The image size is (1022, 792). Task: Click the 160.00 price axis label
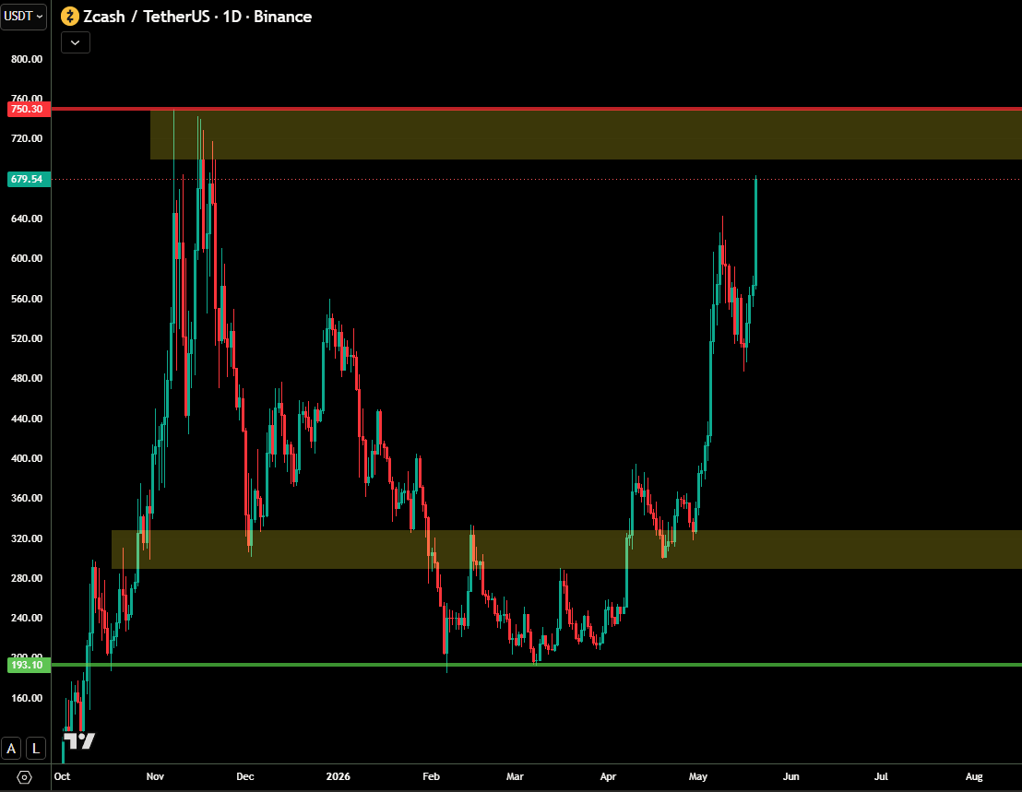click(x=27, y=698)
